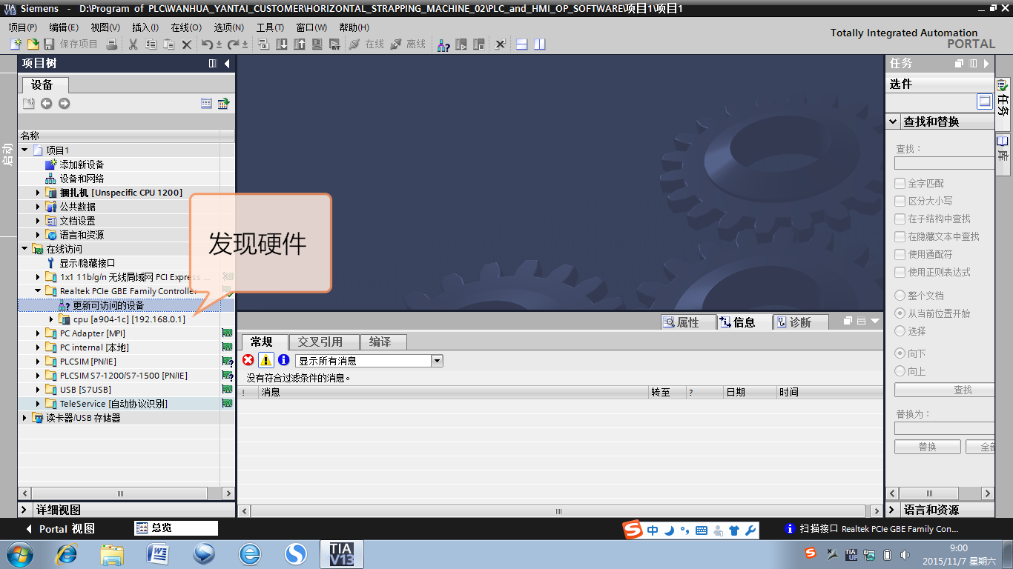Open Internet Explorer from the Windows taskbar

point(67,553)
